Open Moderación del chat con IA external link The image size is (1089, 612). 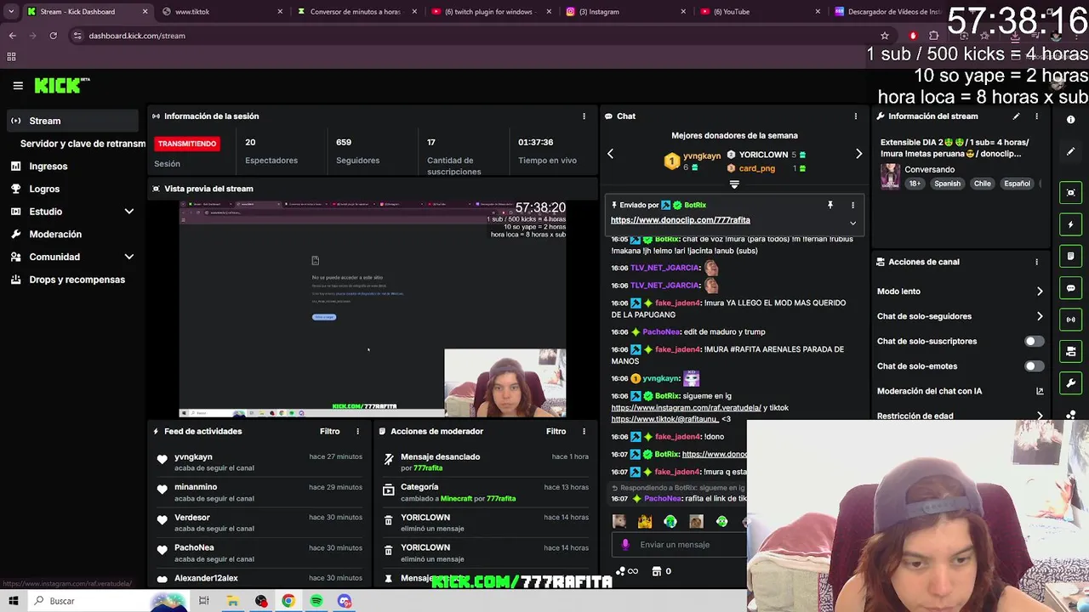(1040, 391)
